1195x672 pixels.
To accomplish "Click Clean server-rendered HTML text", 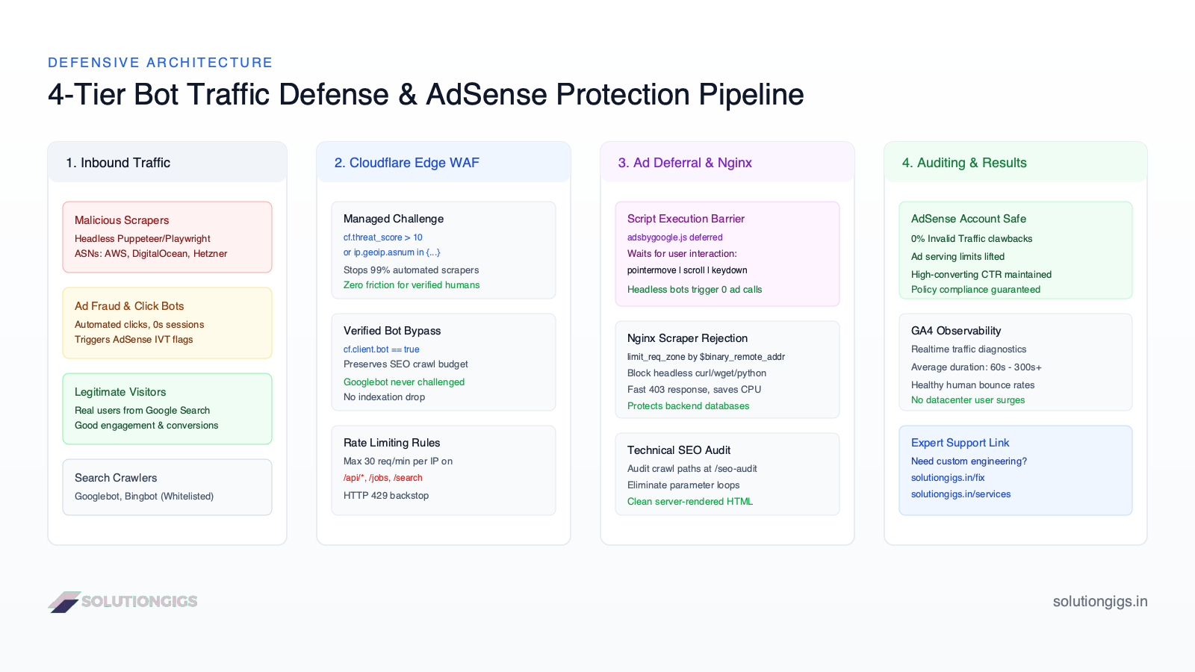I will tap(690, 502).
